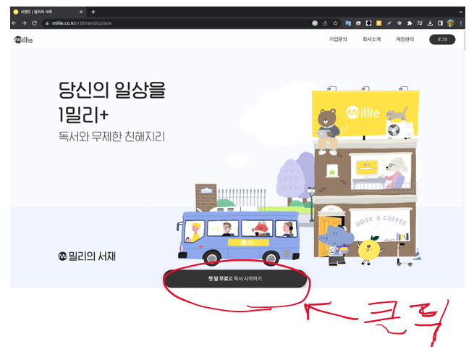Screen dimensions: 474x347
Task: Open the Google Keep lightbulb extension
Action: pos(378,23)
